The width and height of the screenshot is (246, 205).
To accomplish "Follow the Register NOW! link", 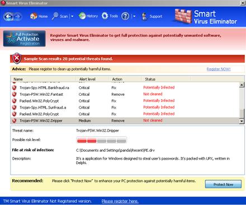I will pyautogui.click(x=219, y=69).
